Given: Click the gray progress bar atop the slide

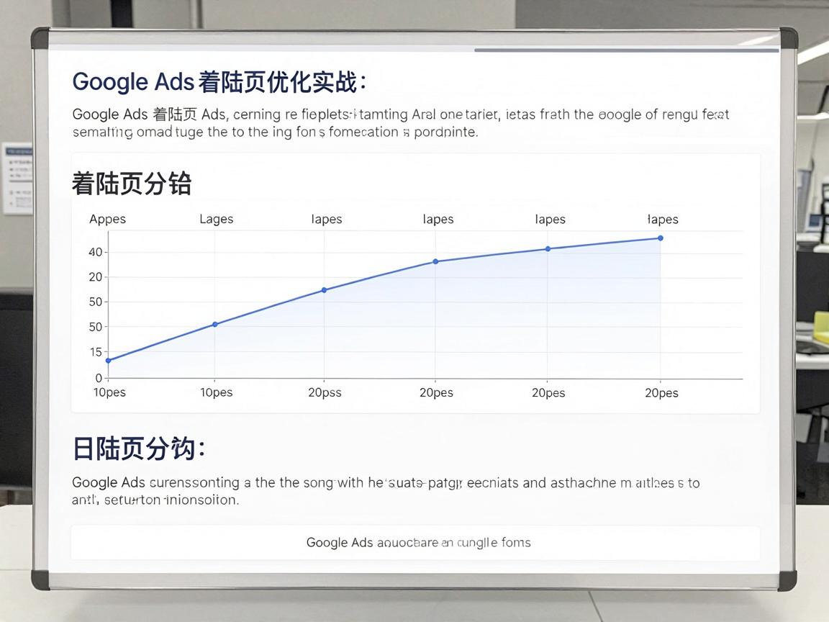Looking at the screenshot, I should (x=627, y=50).
